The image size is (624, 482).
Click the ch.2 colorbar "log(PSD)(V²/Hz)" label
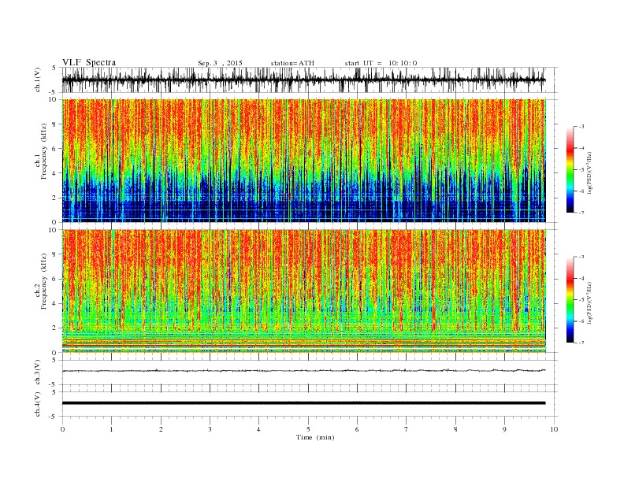(589, 303)
